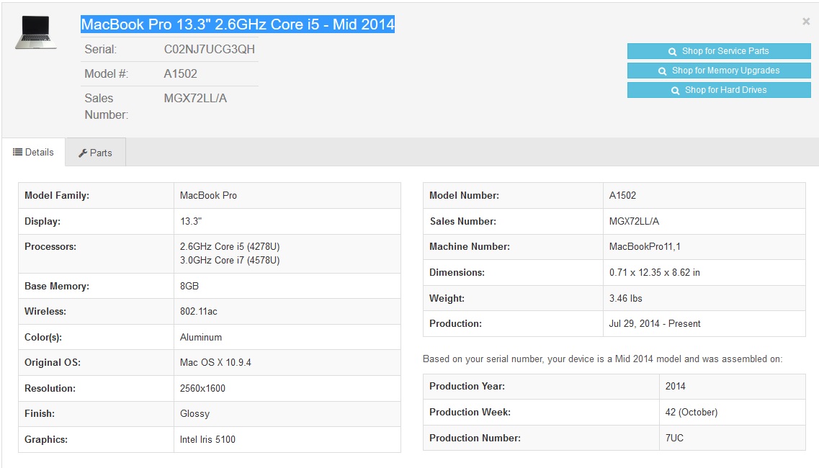This screenshot has width=819, height=468.
Task: Click the Graphics: label
Action: click(x=46, y=440)
